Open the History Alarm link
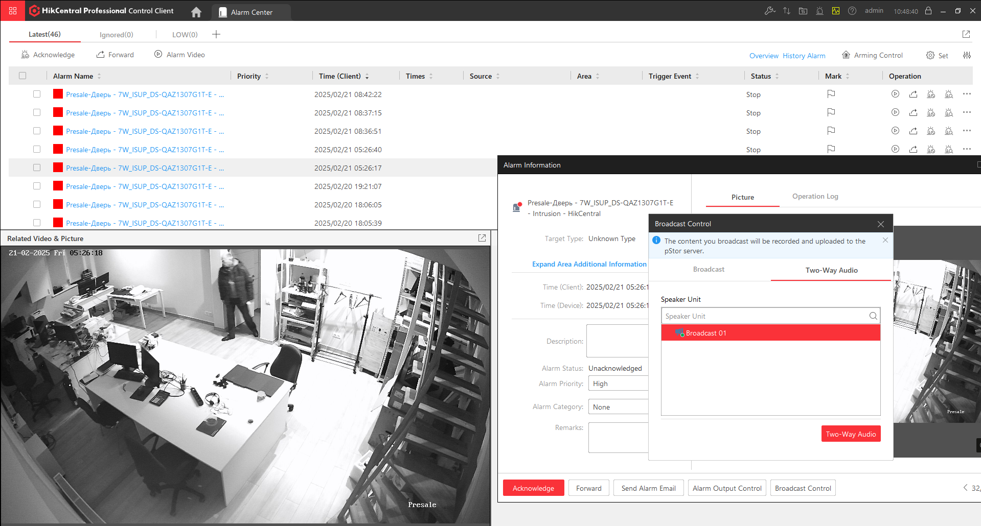The image size is (981, 526). point(804,56)
